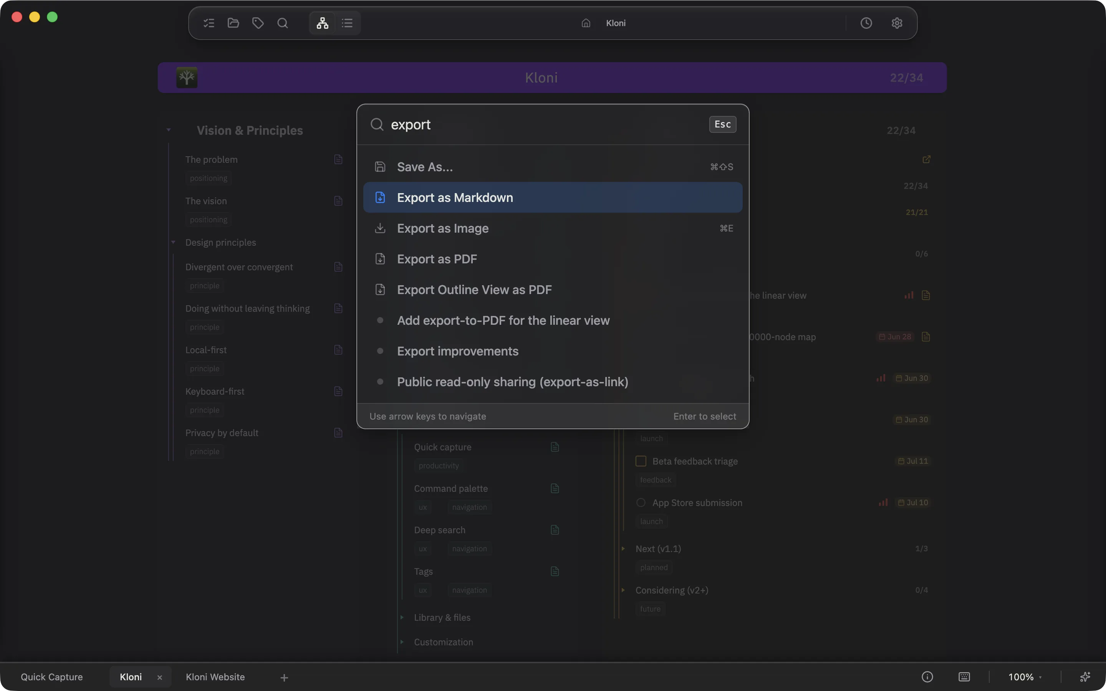The width and height of the screenshot is (1106, 691).
Task: Open the checklist view icon in toolbar
Action: 209,23
